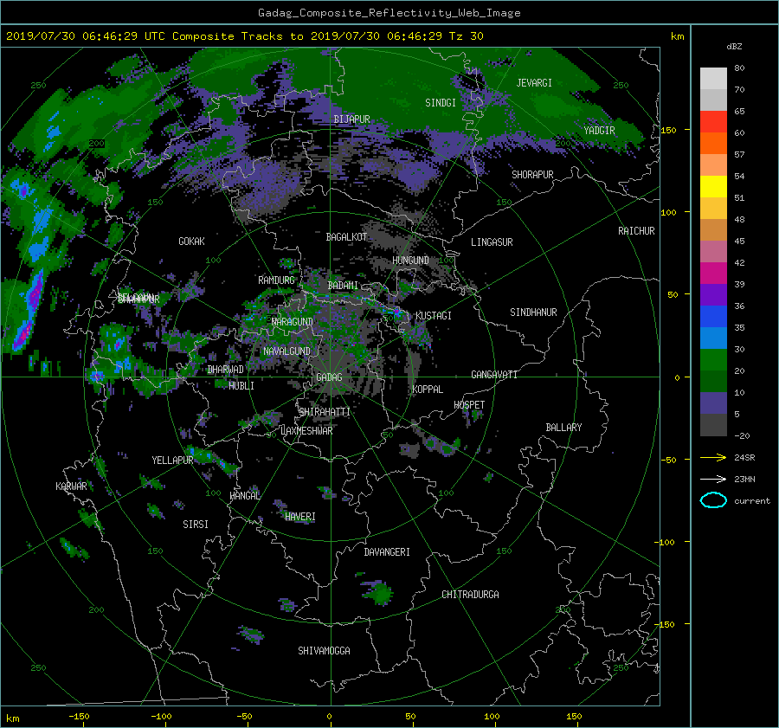Pick the slate purple 10 dBZ swatch
The width and height of the screenshot is (779, 728).
(x=713, y=403)
